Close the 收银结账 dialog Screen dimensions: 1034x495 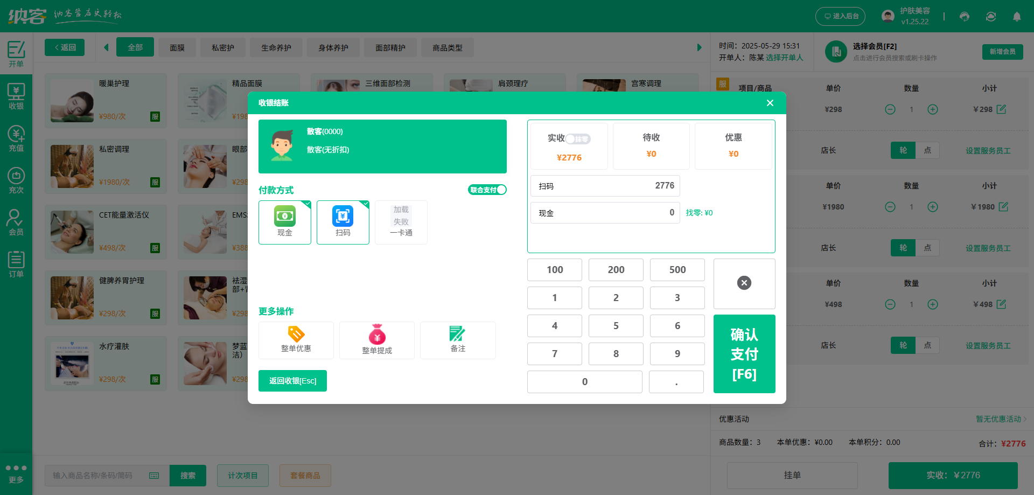tap(770, 103)
